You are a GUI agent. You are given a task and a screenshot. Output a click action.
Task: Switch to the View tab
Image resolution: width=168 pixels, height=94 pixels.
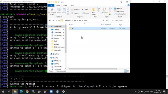coord(72,5)
